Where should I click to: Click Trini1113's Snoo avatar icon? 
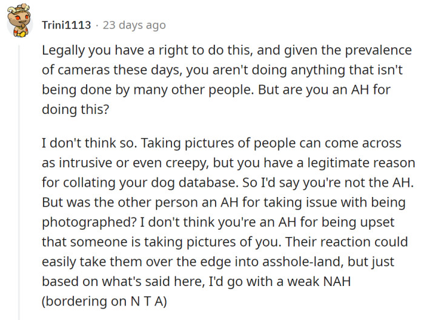pos(18,24)
